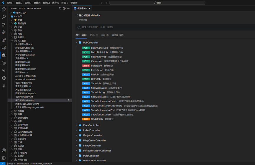Screen dimensions: 255x165
Task: Click the navigate back arrow in title bar
Action: (102, 3)
